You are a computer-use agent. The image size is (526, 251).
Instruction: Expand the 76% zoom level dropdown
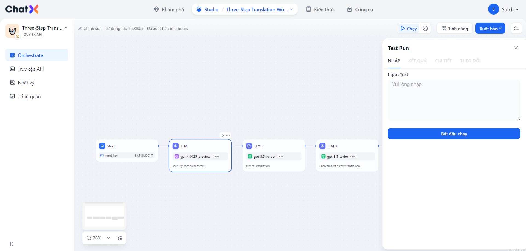pyautogui.click(x=108, y=238)
